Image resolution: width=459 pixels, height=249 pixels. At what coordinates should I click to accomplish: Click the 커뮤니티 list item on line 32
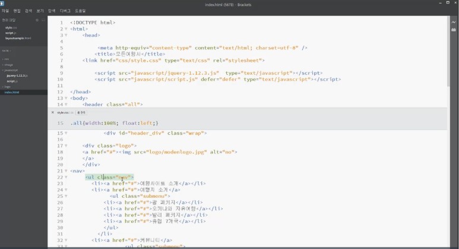[x=132, y=240]
